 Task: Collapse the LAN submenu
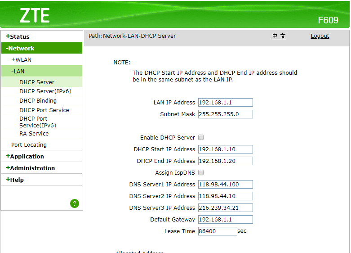pos(42,71)
